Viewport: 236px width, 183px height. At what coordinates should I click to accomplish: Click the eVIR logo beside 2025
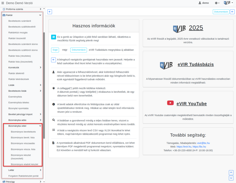click(x=179, y=29)
